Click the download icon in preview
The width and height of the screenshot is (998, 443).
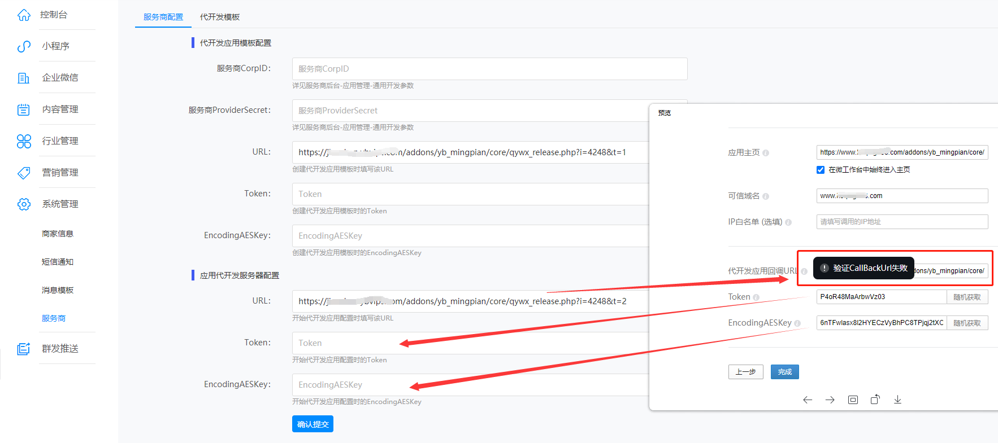897,400
